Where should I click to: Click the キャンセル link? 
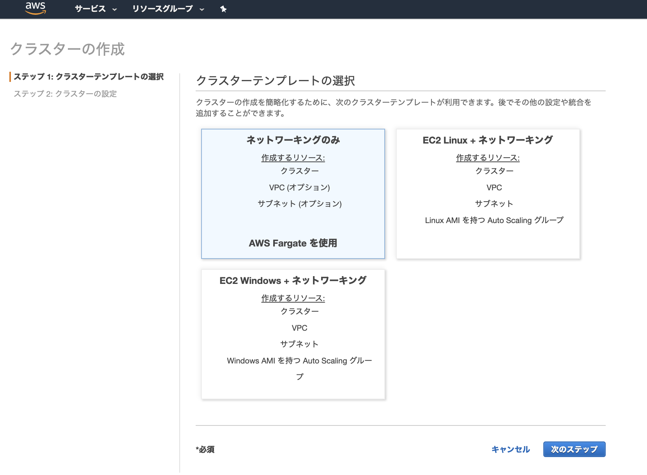(x=511, y=449)
